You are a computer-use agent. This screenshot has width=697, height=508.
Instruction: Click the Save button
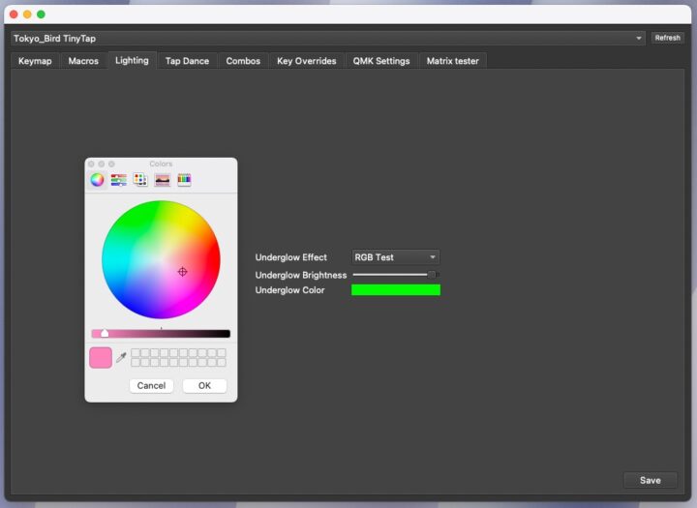[650, 480]
